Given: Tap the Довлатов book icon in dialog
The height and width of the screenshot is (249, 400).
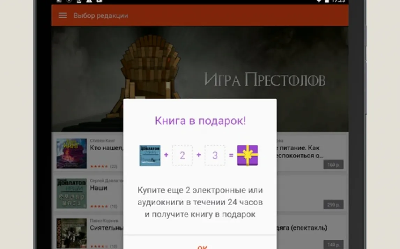Looking at the screenshot, I should tap(150, 155).
